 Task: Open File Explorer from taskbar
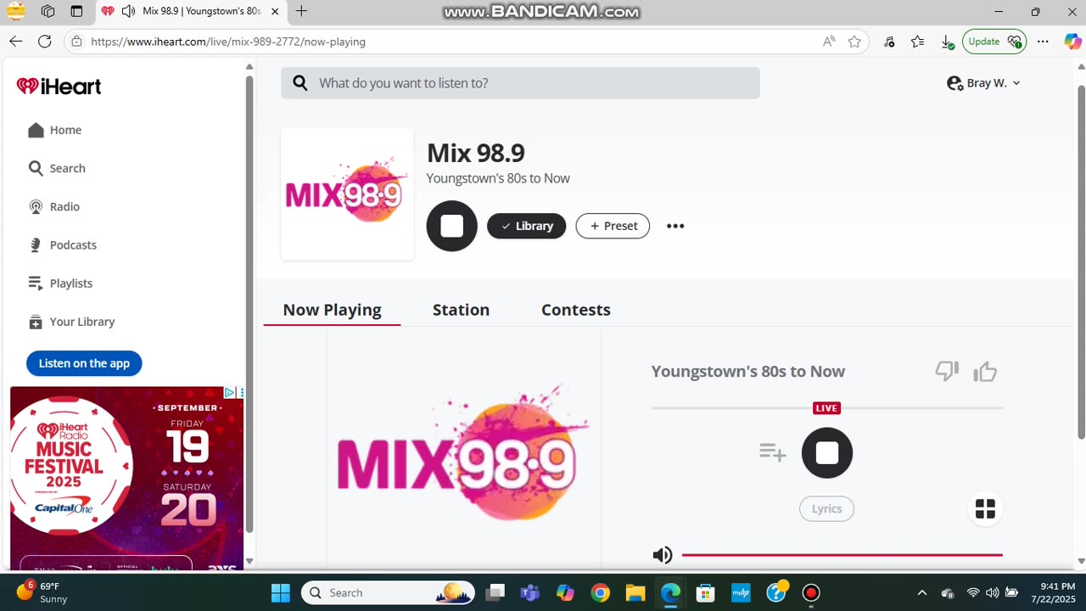635,592
